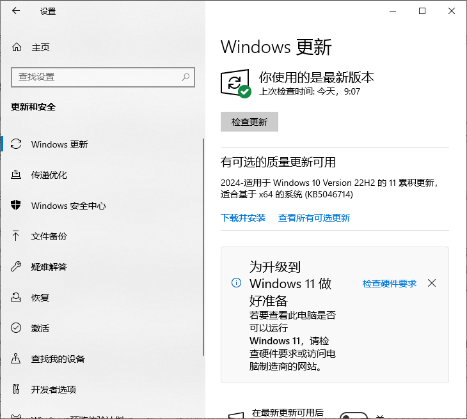Click the 检查更新 button

pyautogui.click(x=249, y=121)
